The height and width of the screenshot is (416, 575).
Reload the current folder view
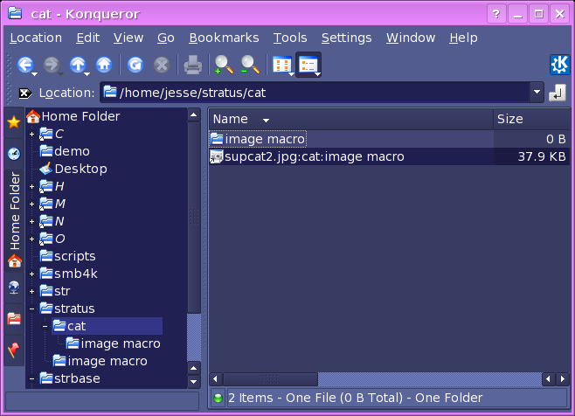135,65
